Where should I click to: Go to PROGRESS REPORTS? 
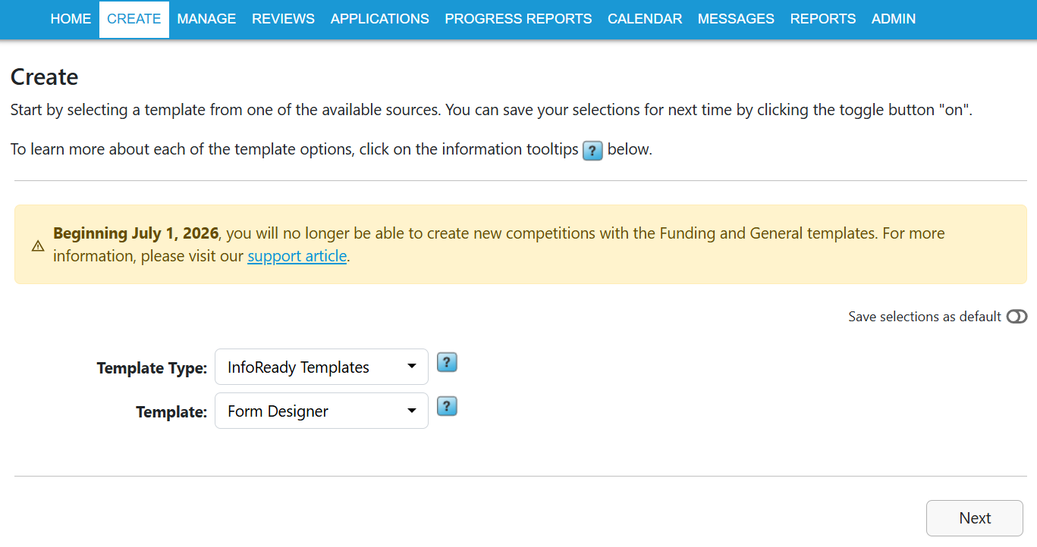click(x=518, y=19)
